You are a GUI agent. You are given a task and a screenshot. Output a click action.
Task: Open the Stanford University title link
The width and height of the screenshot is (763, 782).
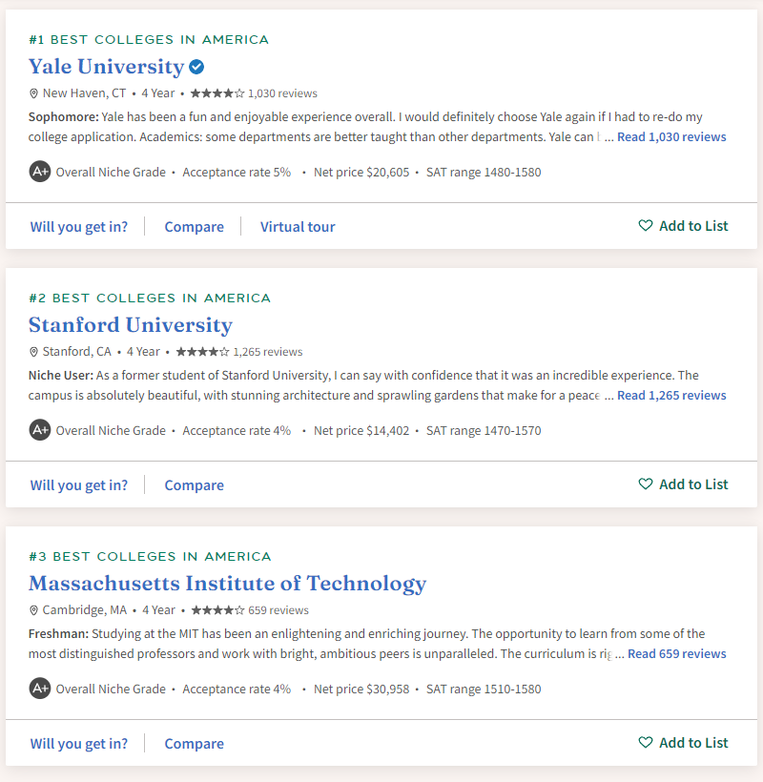(x=131, y=325)
